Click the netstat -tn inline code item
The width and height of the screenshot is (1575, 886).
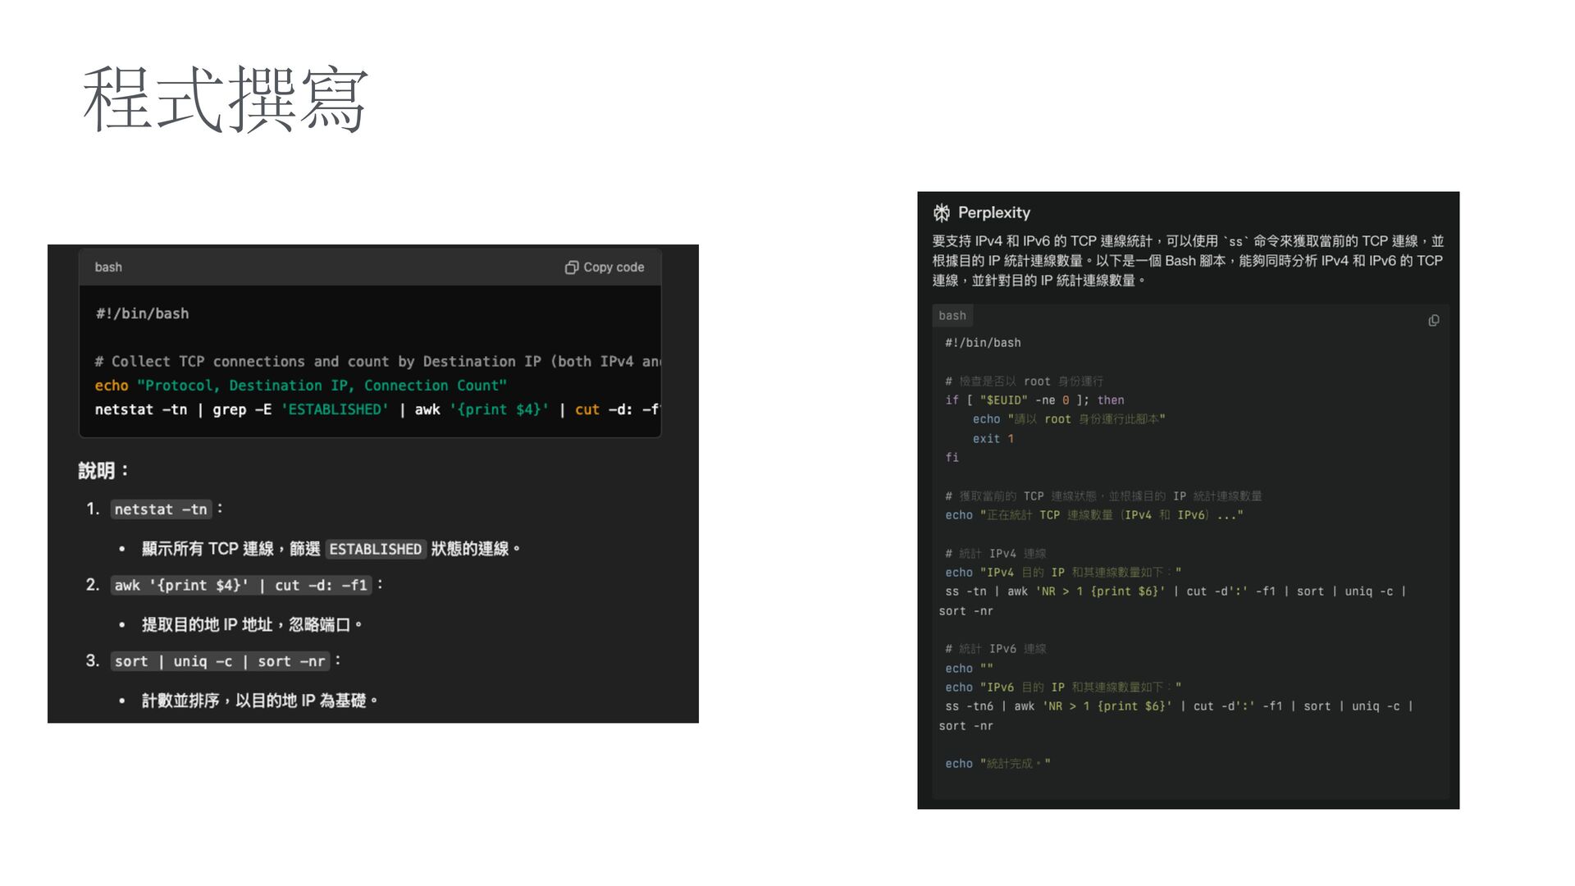tap(161, 509)
